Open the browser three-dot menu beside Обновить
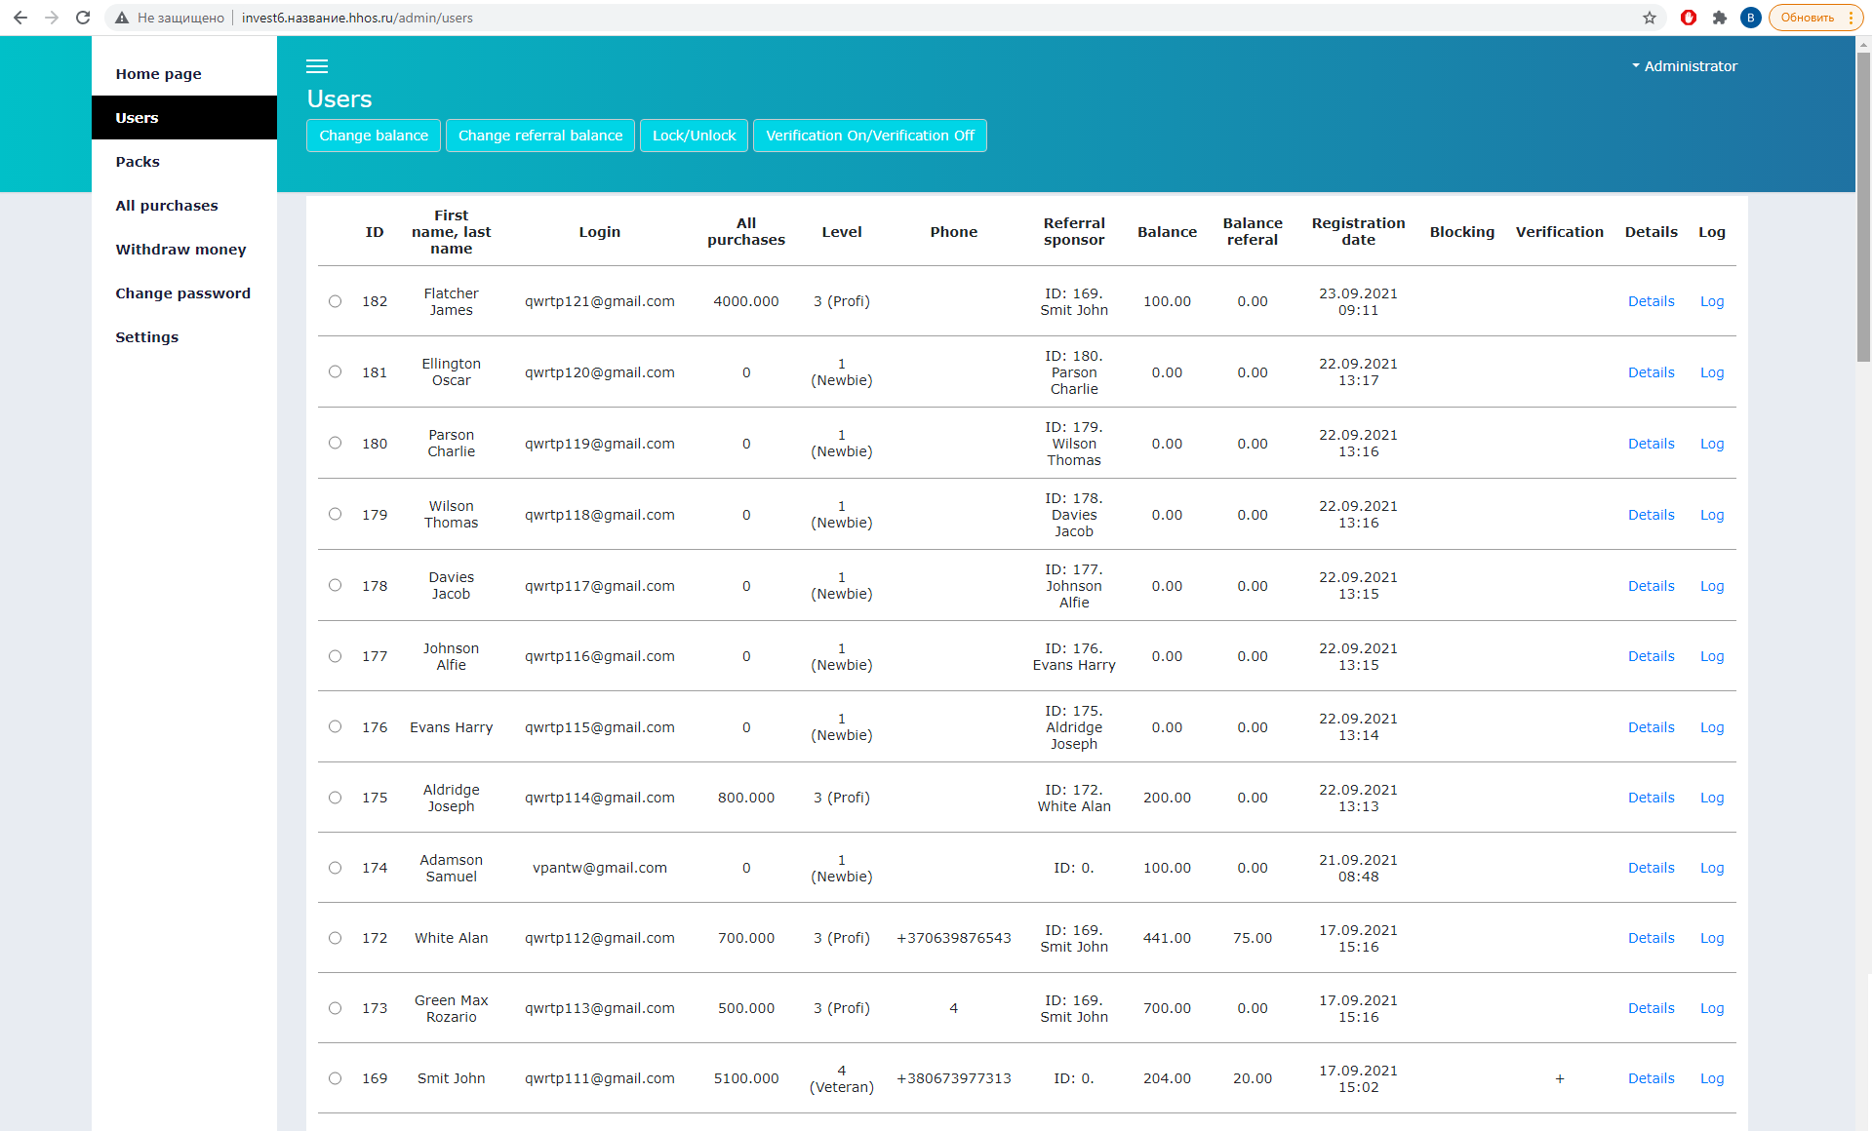The image size is (1873, 1131). tap(1851, 18)
